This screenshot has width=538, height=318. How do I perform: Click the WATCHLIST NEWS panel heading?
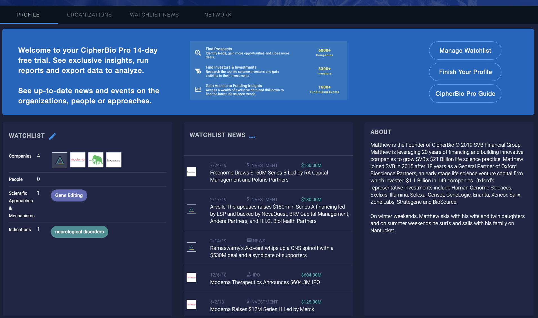point(217,135)
